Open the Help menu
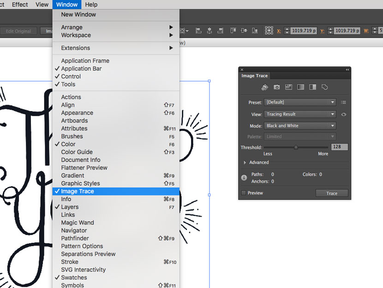The image size is (383, 288). pyautogui.click(x=91, y=5)
